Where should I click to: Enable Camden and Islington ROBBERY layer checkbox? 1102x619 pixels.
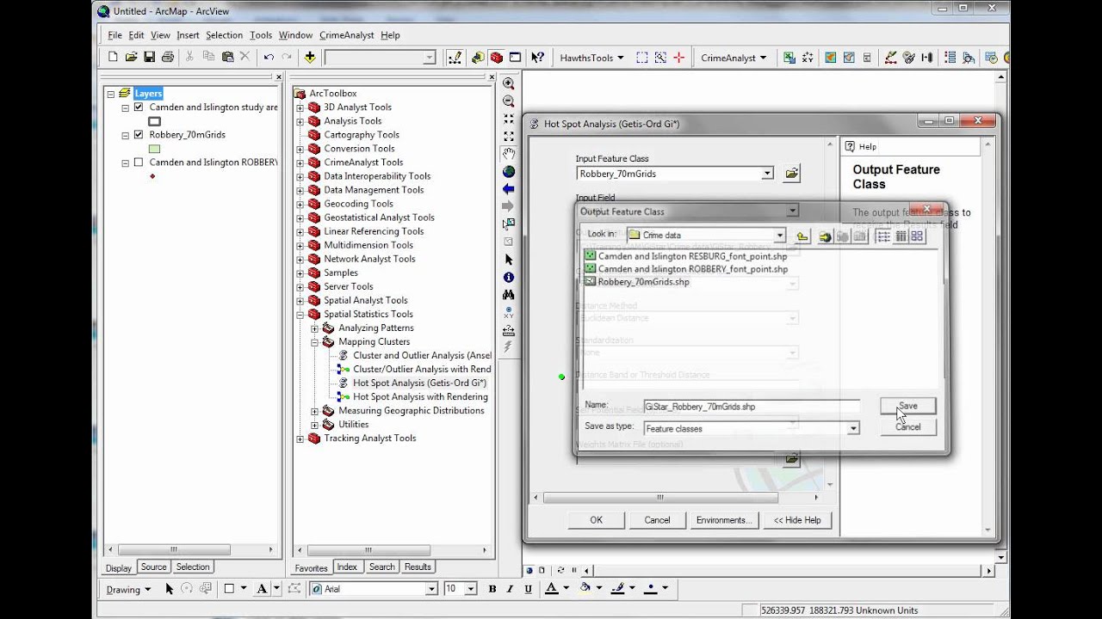point(138,162)
